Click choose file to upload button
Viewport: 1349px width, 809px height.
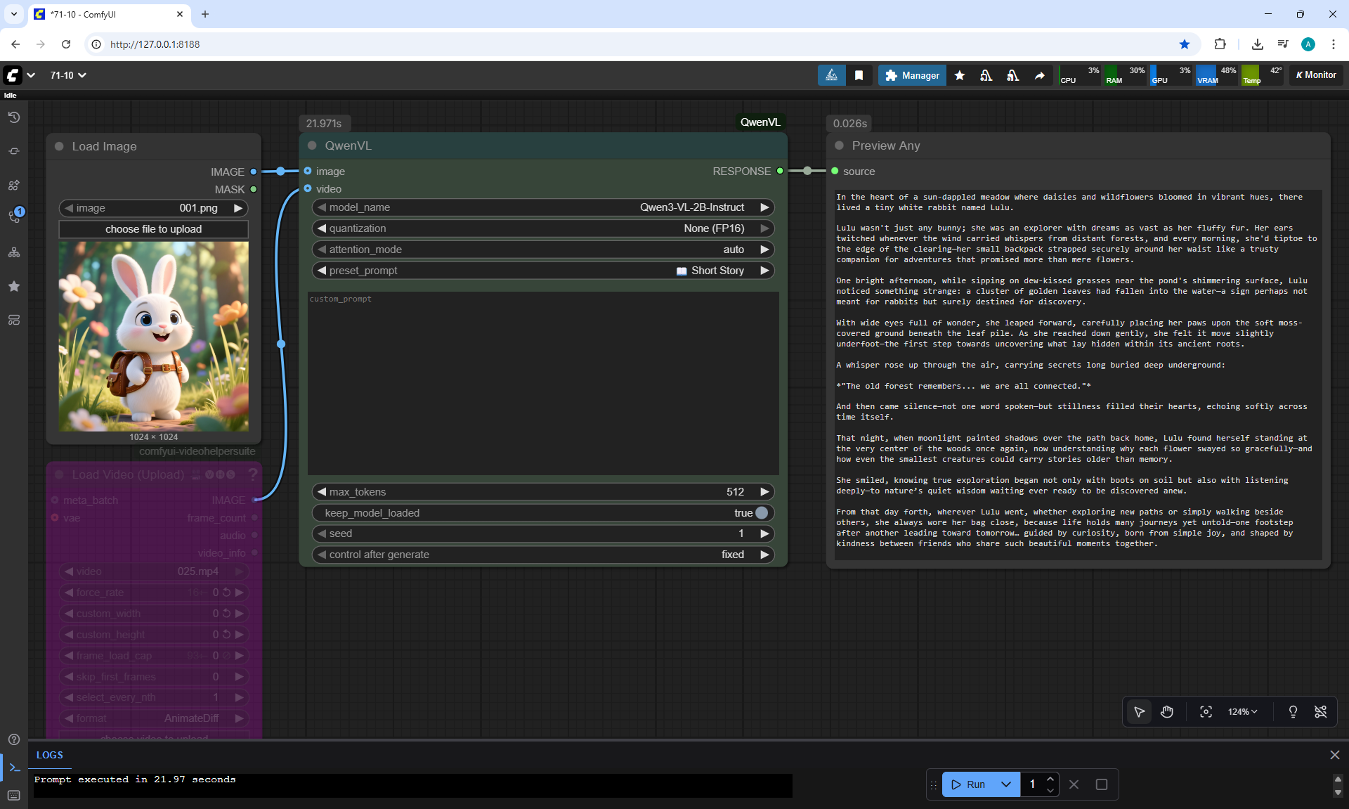153,229
